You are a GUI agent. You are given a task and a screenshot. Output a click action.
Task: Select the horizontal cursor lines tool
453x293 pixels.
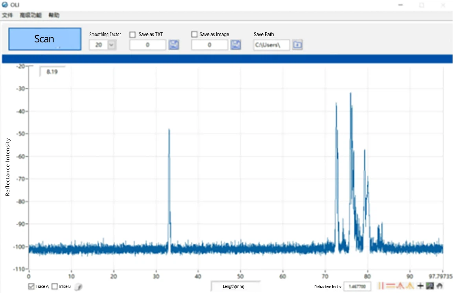[390, 286]
